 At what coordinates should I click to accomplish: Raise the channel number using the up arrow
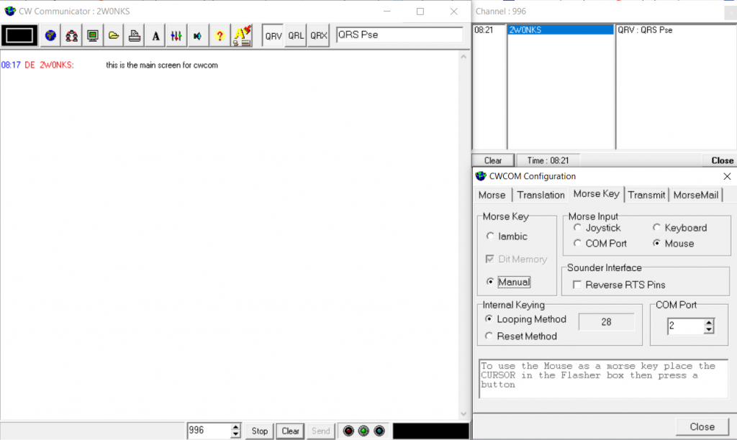click(x=234, y=427)
